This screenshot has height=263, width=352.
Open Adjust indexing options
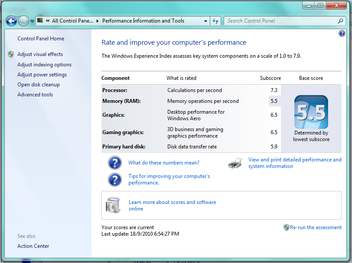point(44,65)
